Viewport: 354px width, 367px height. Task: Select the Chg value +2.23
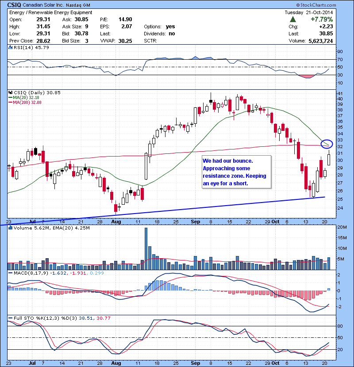tap(326, 27)
